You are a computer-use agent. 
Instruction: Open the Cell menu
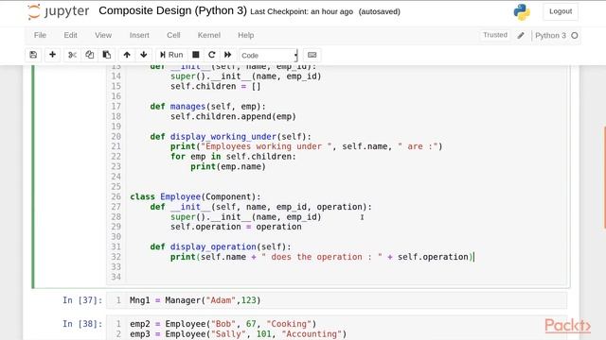click(x=173, y=35)
